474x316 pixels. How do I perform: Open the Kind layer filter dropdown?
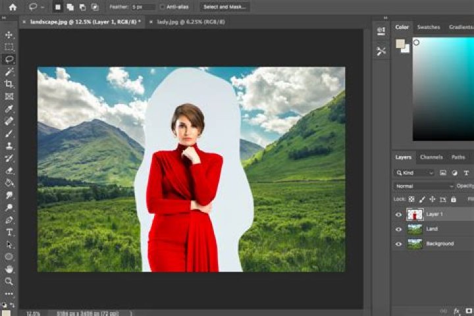(x=415, y=172)
